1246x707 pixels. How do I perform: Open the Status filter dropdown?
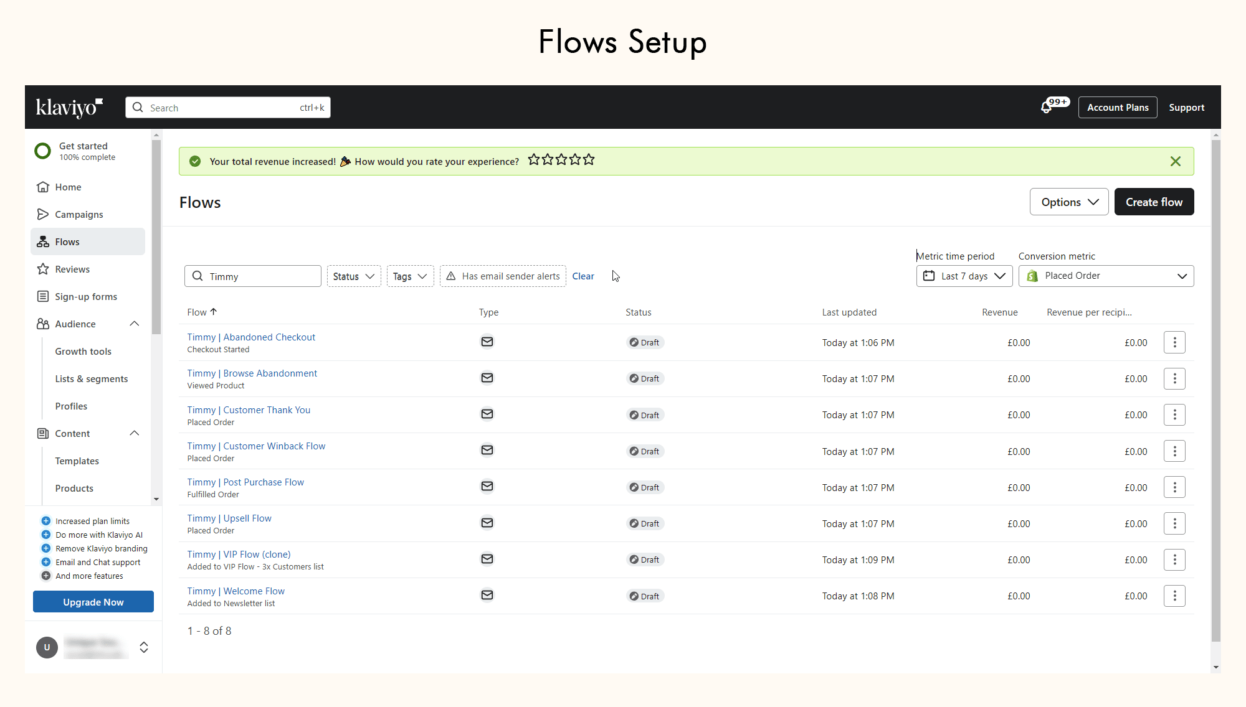pyautogui.click(x=353, y=276)
